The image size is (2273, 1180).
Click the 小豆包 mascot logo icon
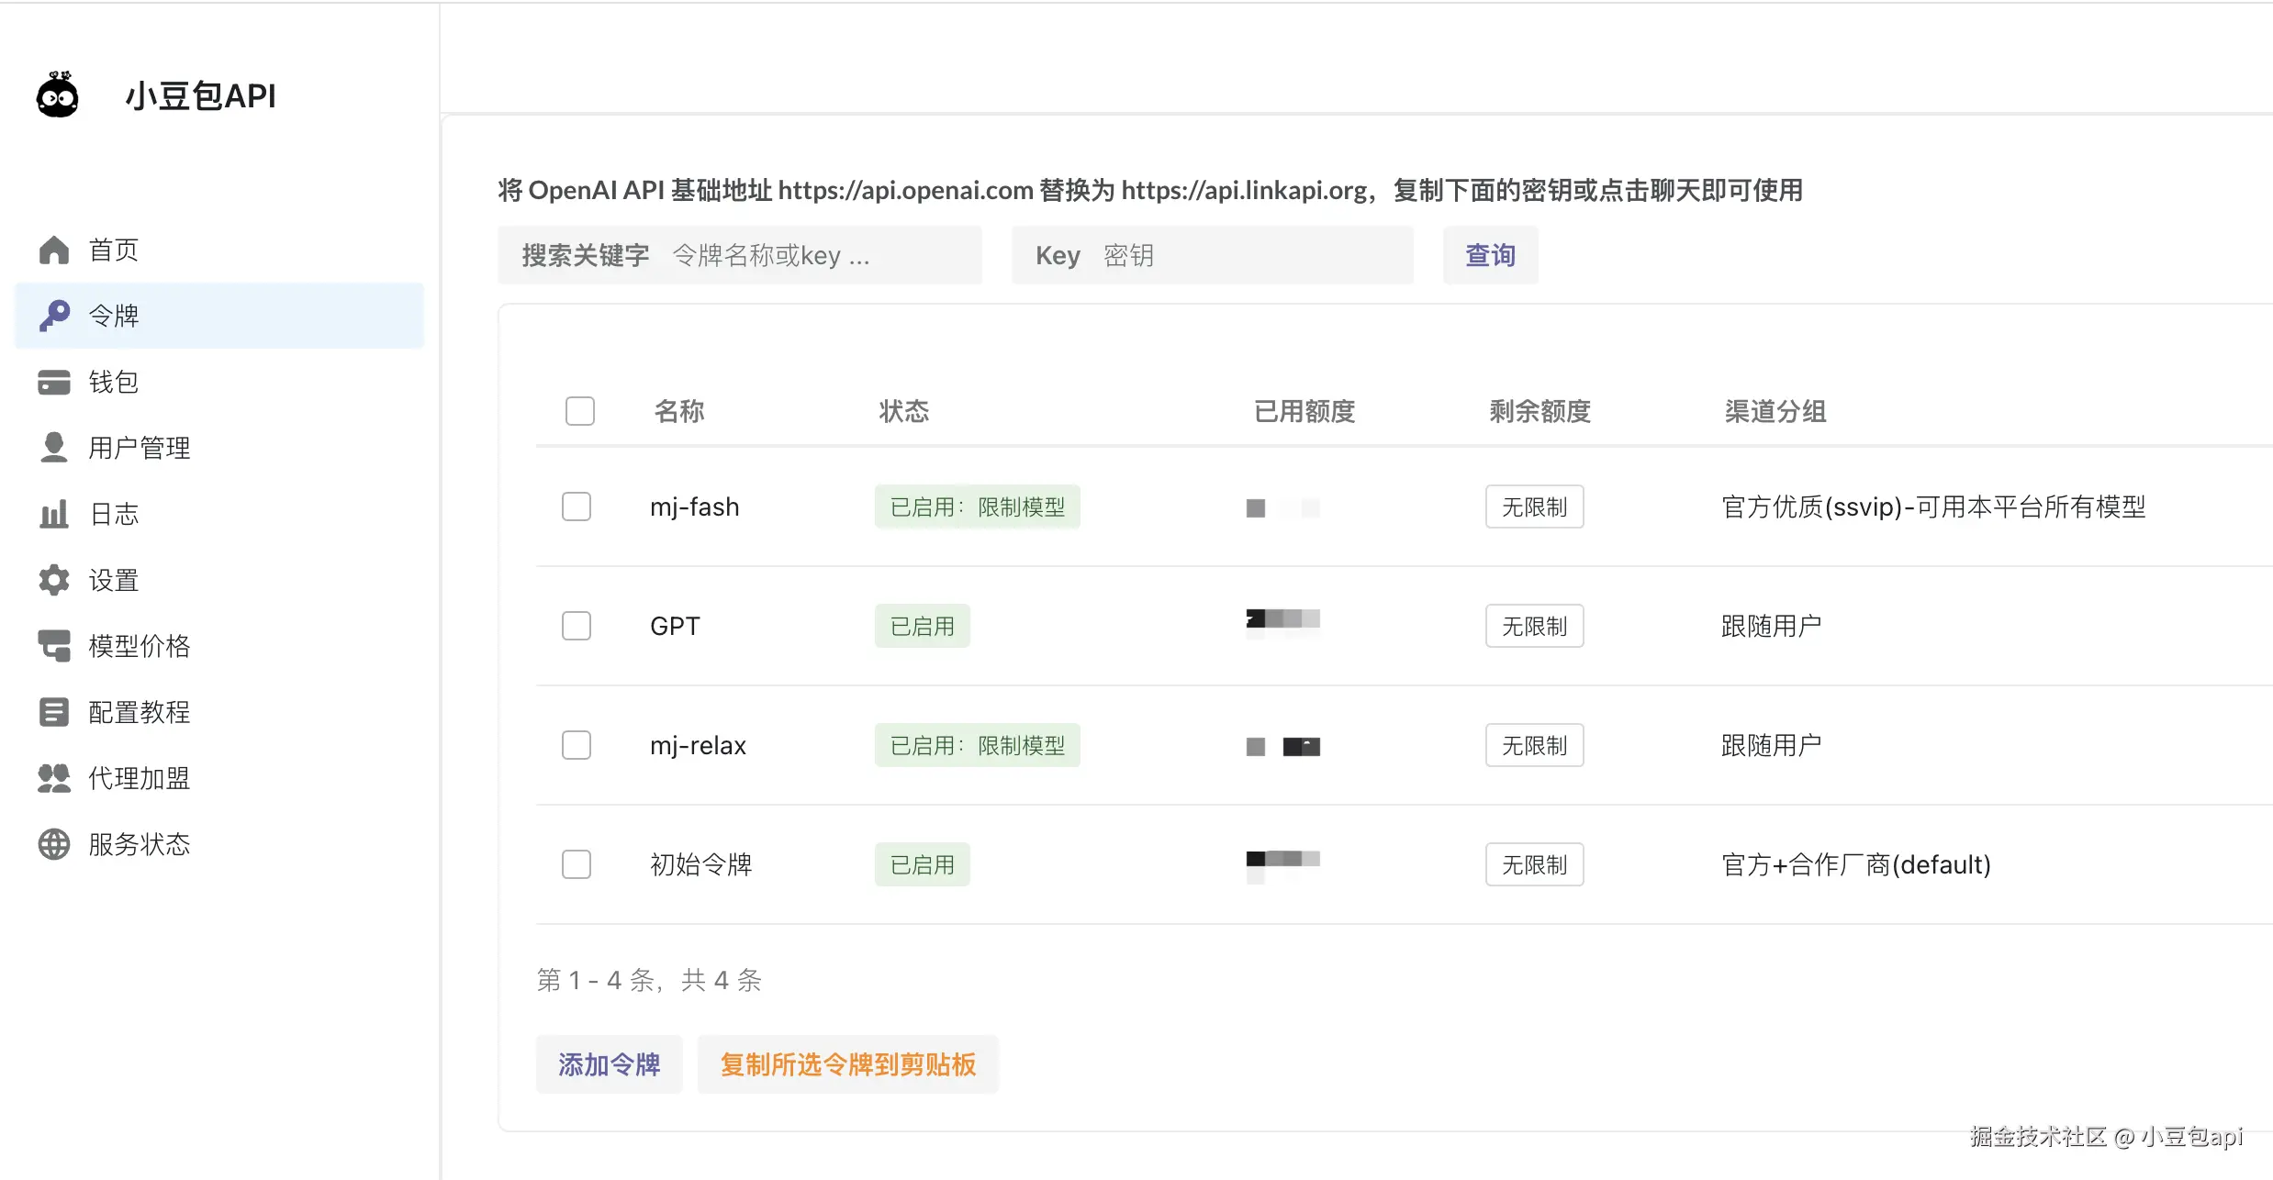(57, 95)
